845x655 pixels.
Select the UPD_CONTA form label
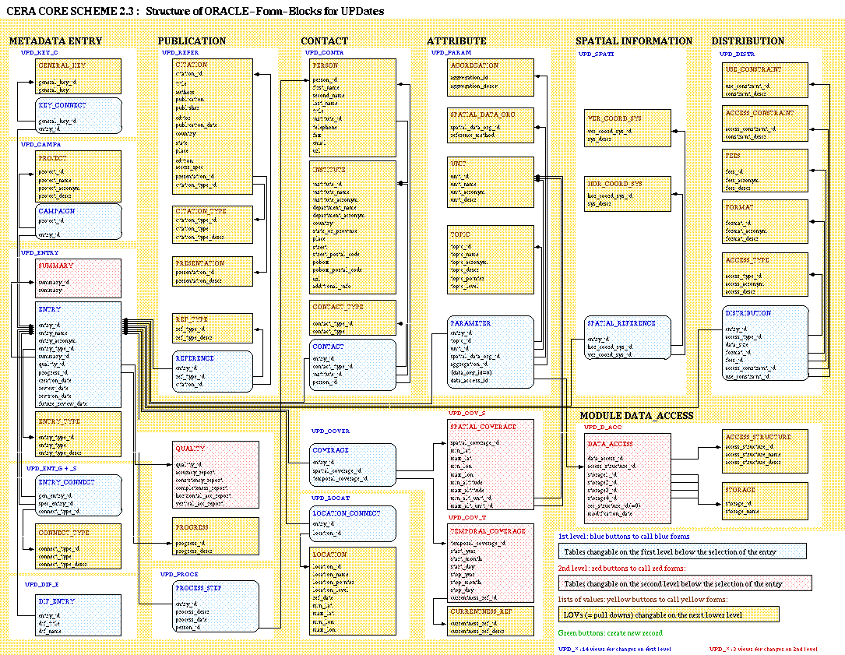point(325,52)
